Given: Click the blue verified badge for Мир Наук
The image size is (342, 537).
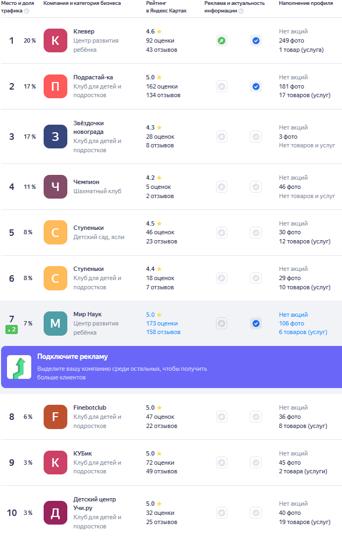Looking at the screenshot, I should (256, 323).
